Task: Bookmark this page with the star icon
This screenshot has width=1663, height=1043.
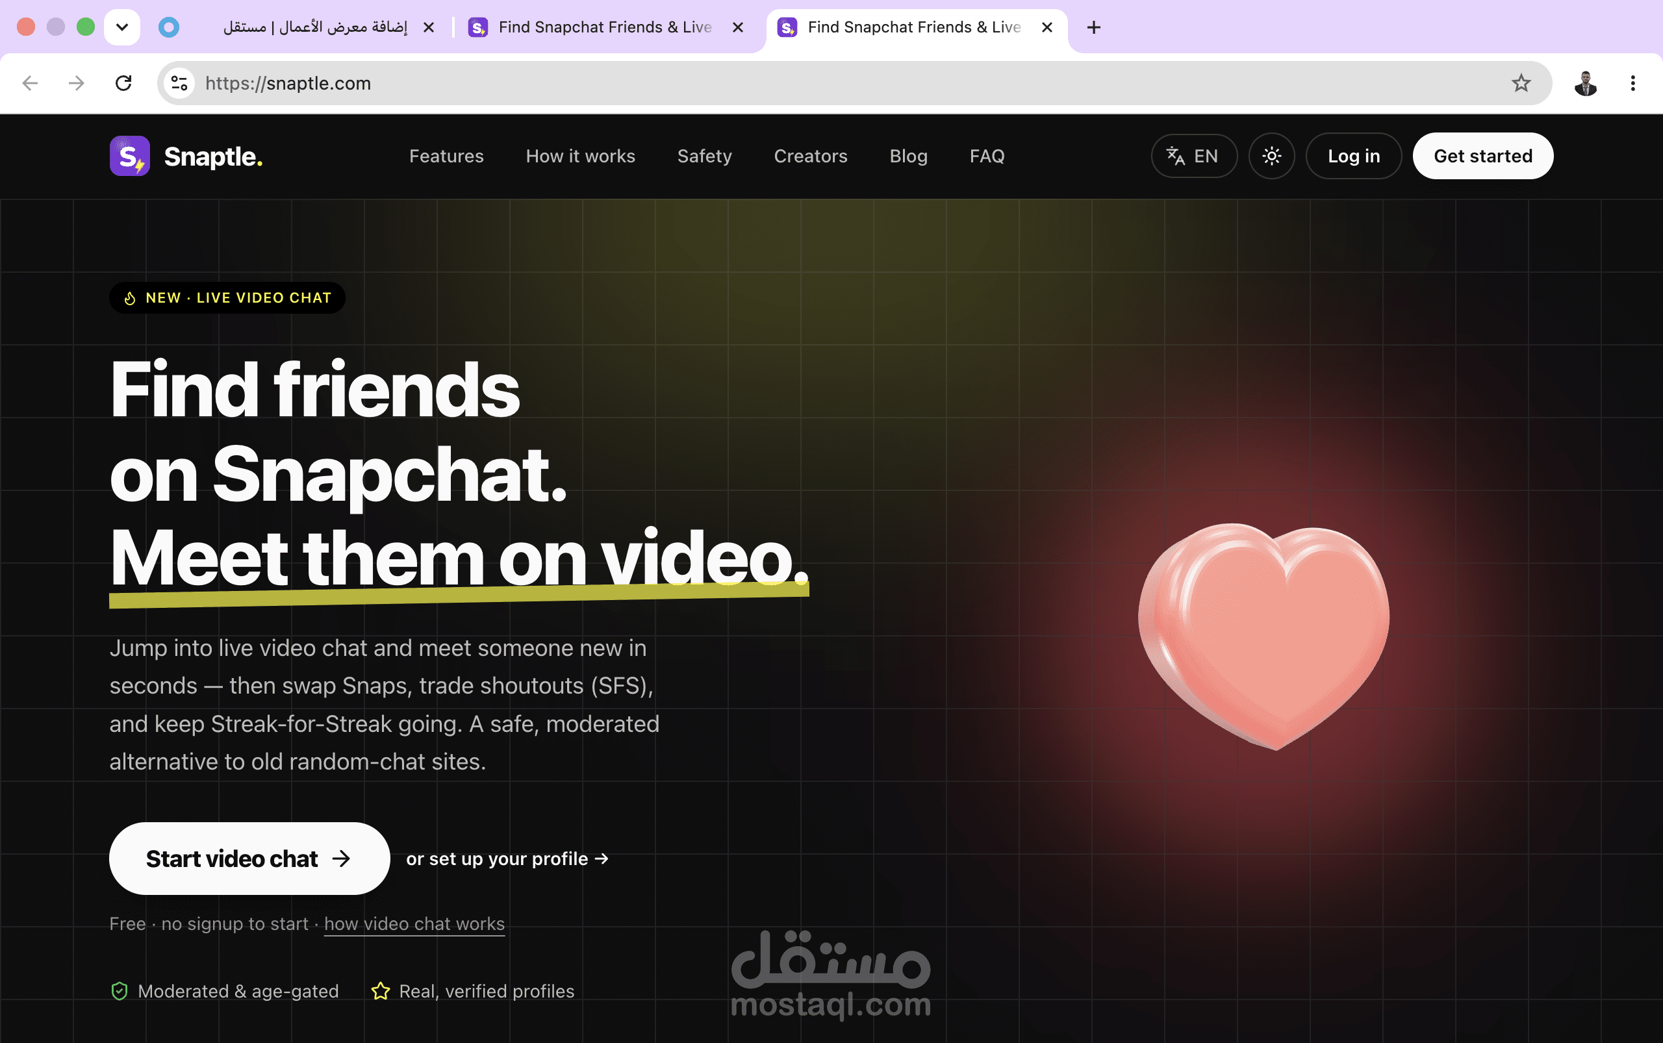Action: pyautogui.click(x=1521, y=84)
